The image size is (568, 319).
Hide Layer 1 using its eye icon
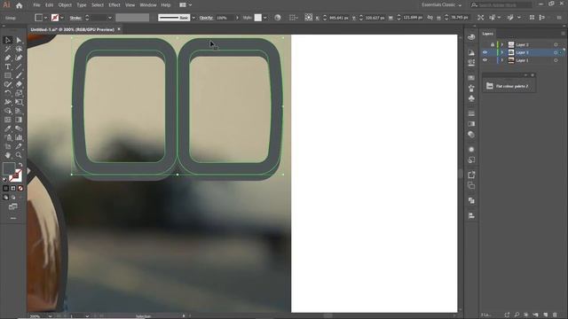485,60
